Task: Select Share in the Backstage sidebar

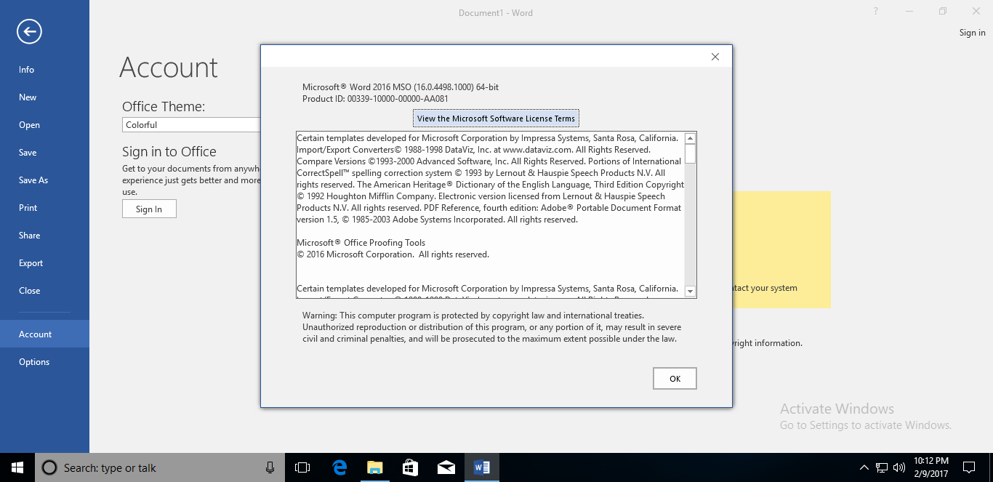Action: click(44, 236)
